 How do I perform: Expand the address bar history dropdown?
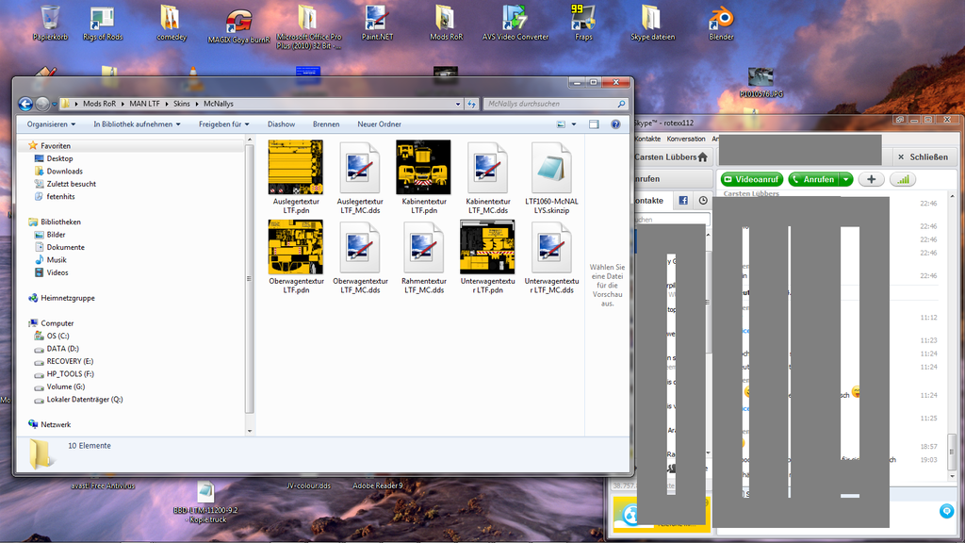(x=457, y=104)
